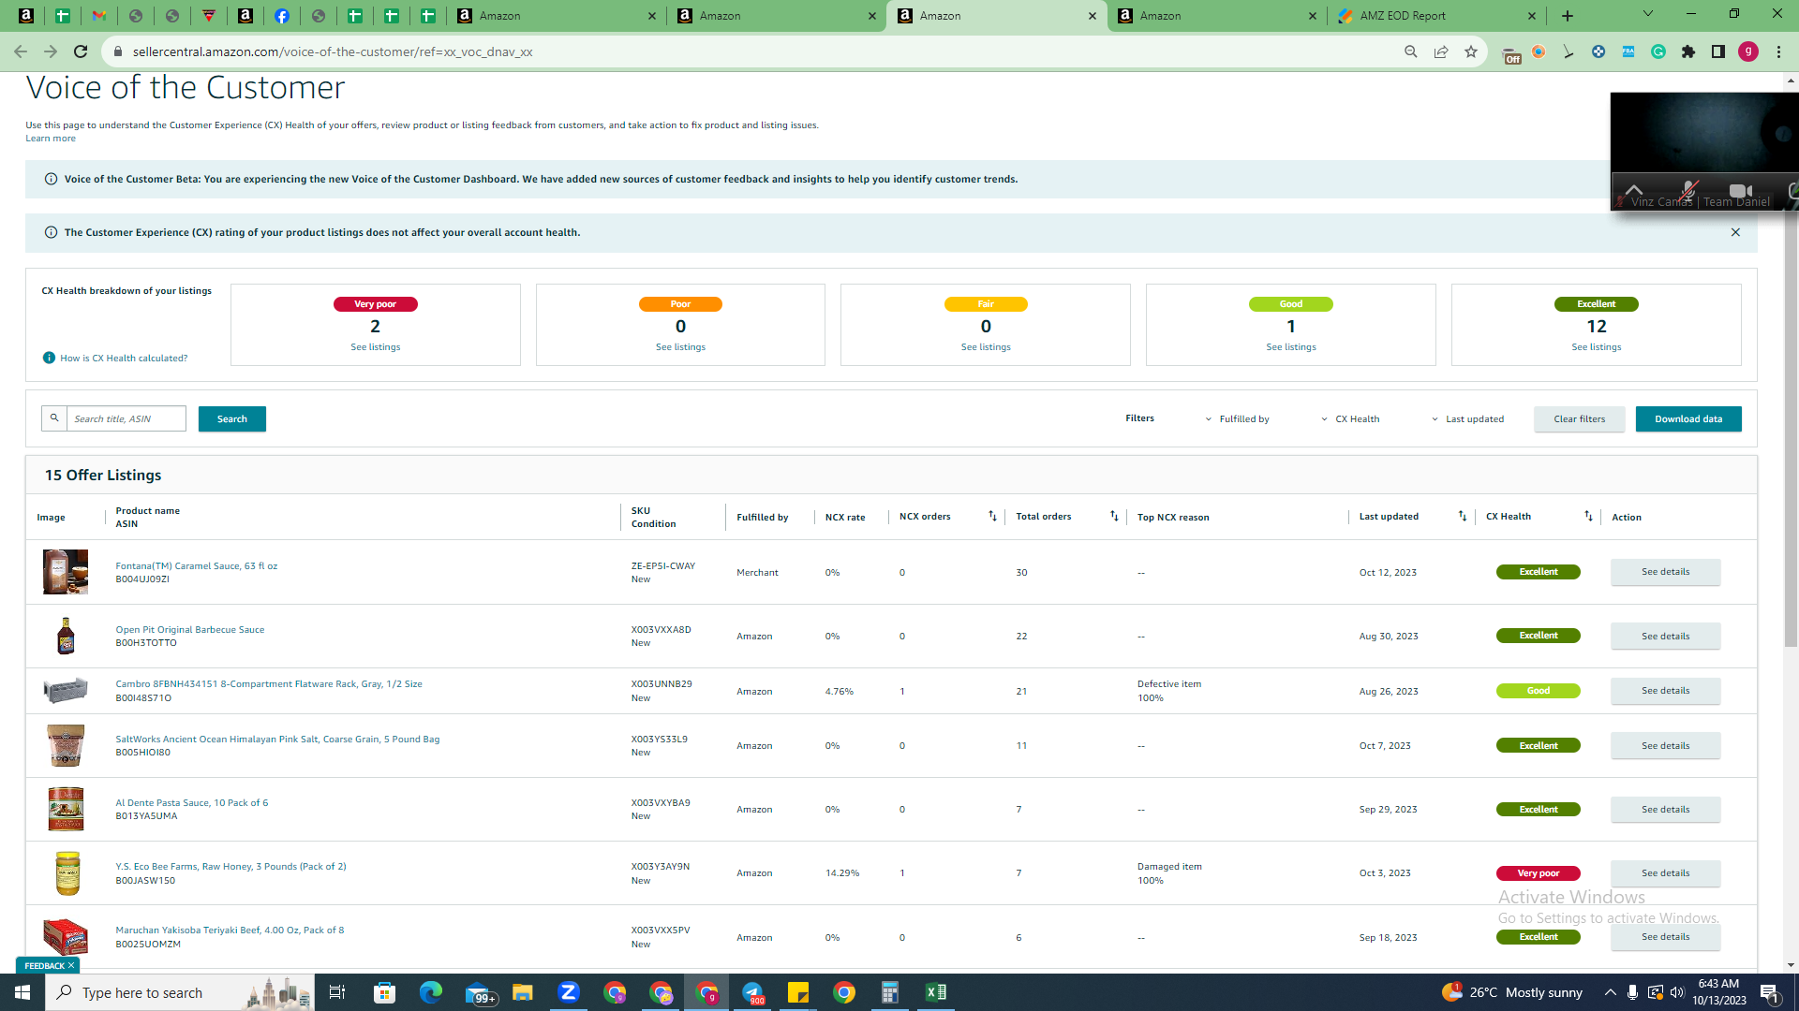Image resolution: width=1799 pixels, height=1011 pixels.
Task: Switch to the AMZ EOD Report tab
Action: pos(1436,16)
